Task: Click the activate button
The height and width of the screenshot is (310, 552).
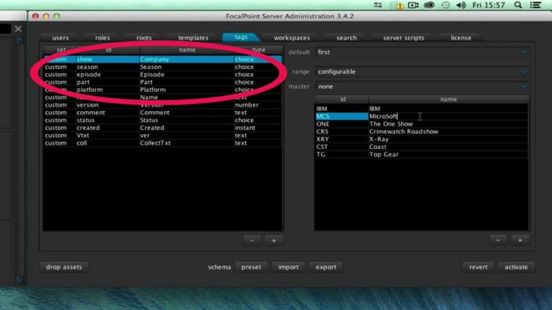Action: point(516,267)
